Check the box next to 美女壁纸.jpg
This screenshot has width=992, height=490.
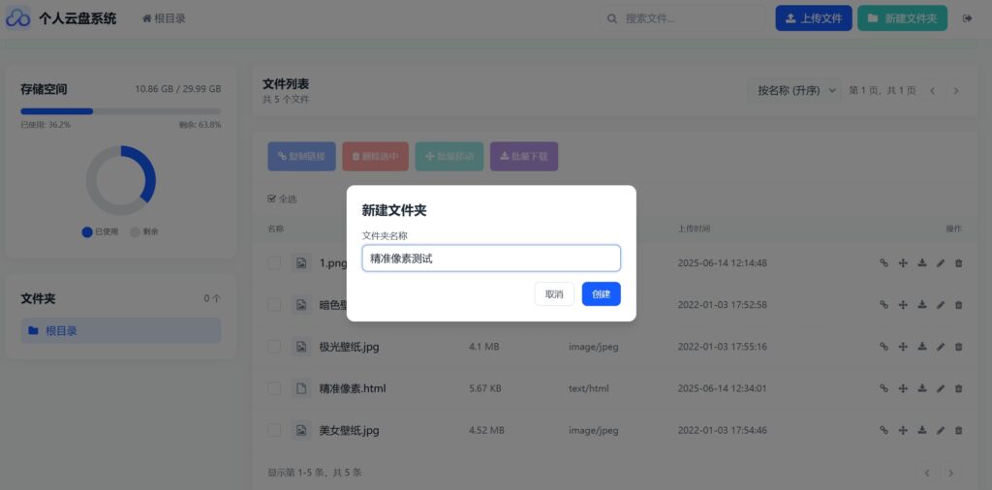(274, 431)
